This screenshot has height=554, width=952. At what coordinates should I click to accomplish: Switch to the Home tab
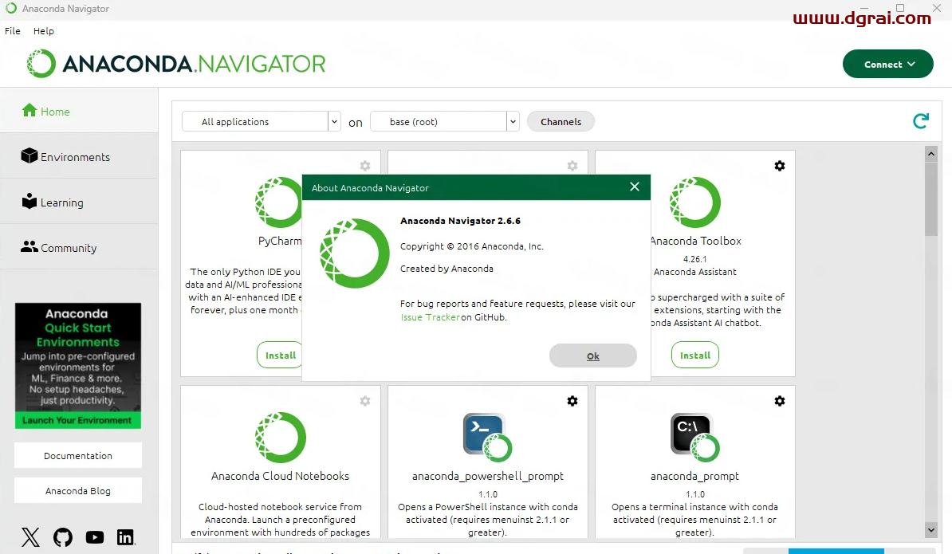tap(79, 111)
